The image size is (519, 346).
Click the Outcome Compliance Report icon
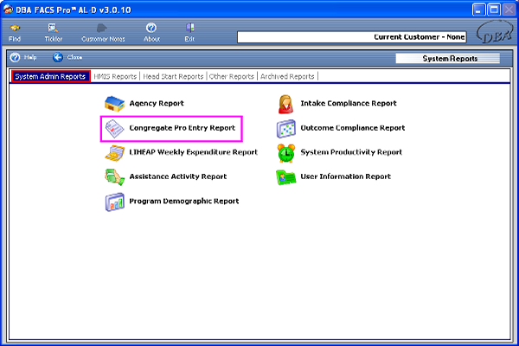pyautogui.click(x=285, y=128)
